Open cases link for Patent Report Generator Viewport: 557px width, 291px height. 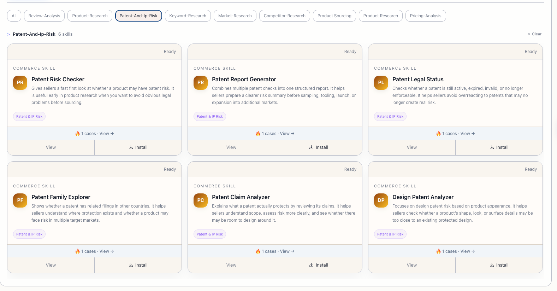click(x=275, y=134)
